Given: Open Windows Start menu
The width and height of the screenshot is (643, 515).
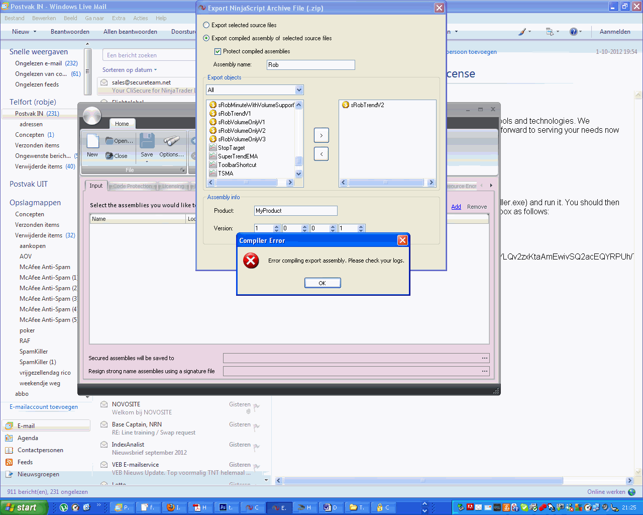Looking at the screenshot, I should point(23,507).
